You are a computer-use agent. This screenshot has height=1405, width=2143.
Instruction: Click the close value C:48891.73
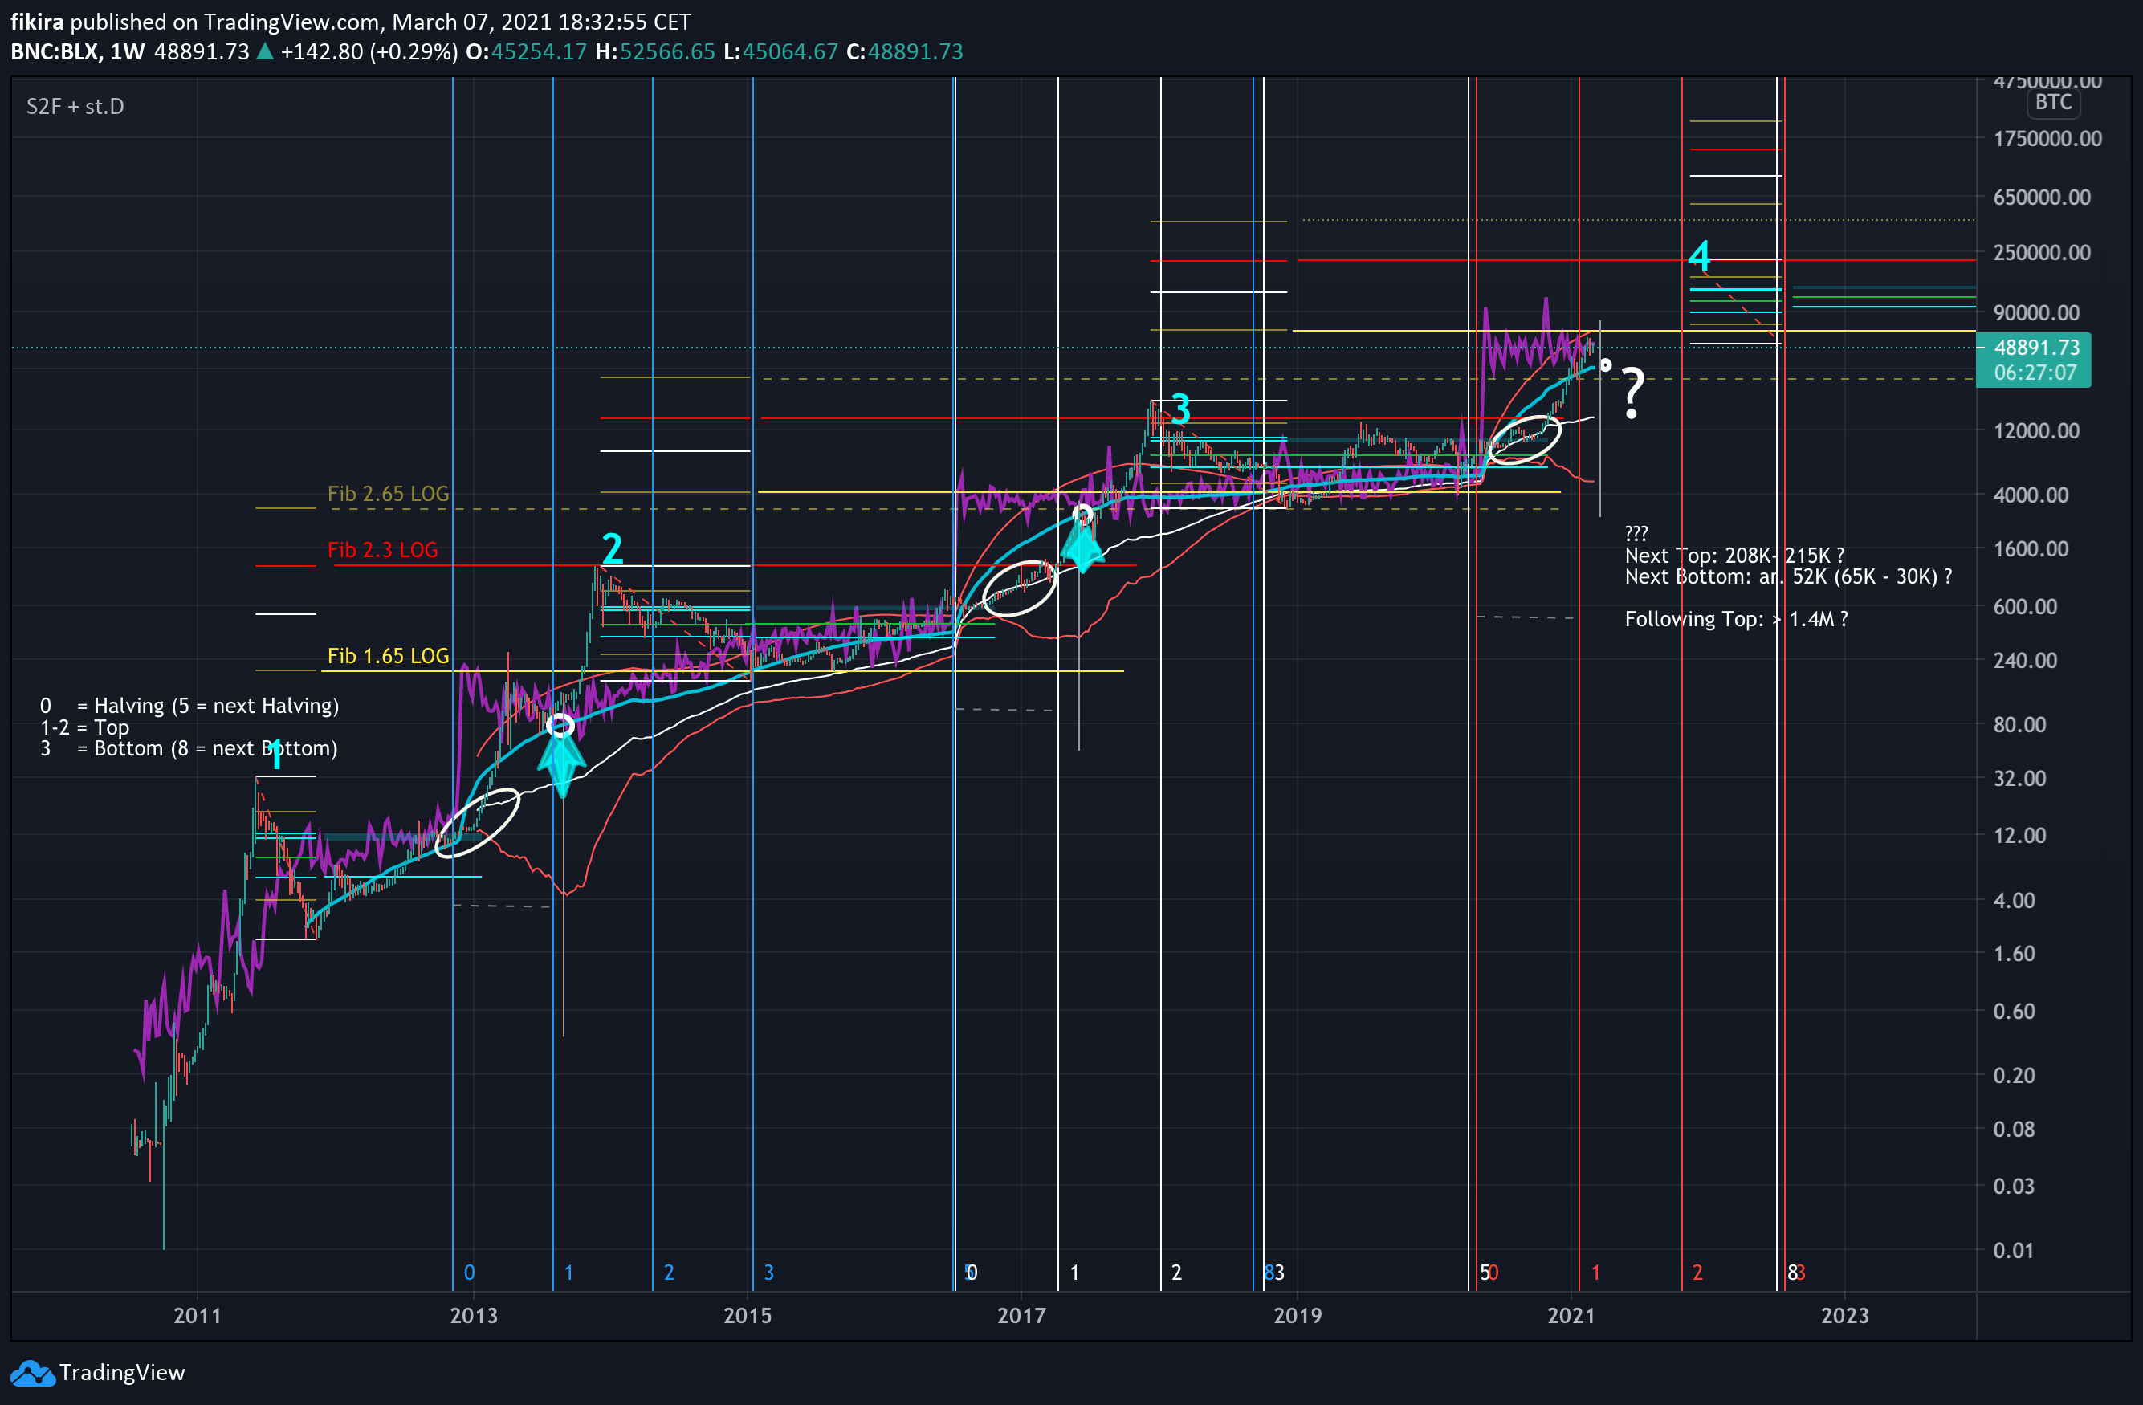click(x=905, y=51)
